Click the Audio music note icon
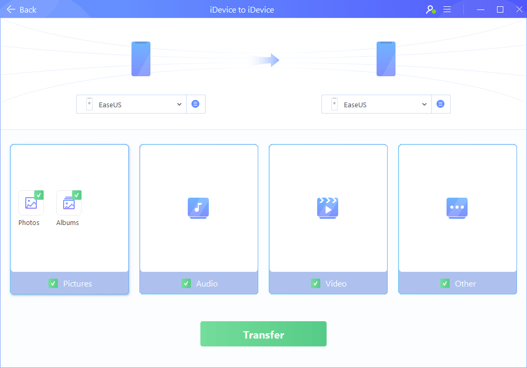The image size is (527, 368). coord(198,208)
